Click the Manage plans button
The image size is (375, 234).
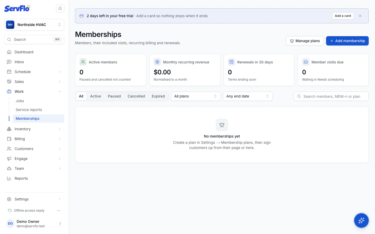[305, 41]
